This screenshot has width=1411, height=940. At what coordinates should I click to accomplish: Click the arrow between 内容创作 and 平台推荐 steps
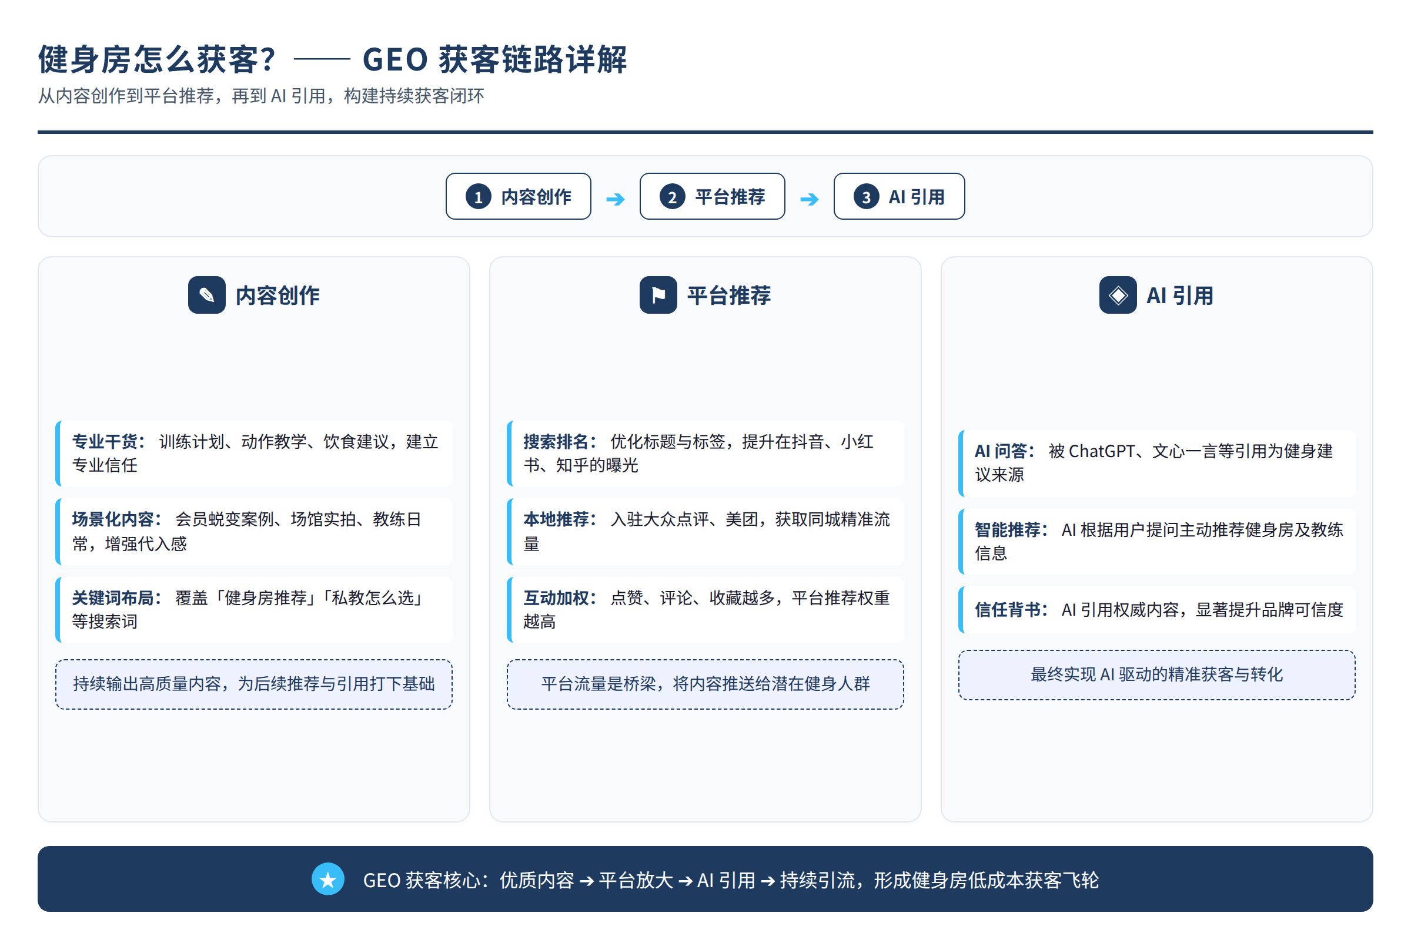click(616, 199)
